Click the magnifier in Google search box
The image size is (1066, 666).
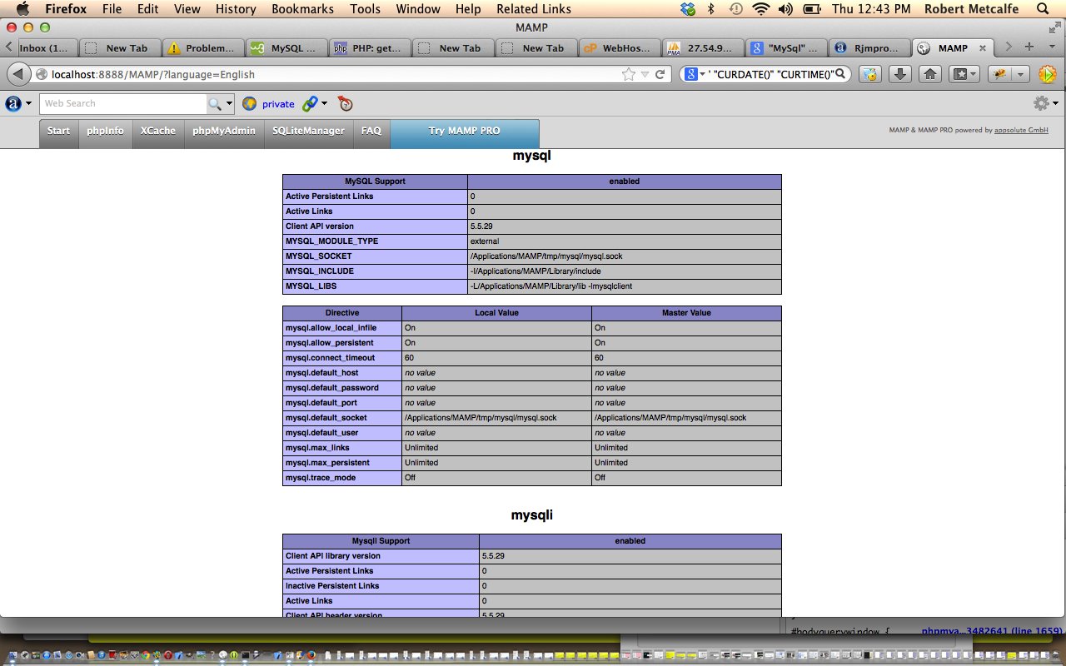pos(840,74)
